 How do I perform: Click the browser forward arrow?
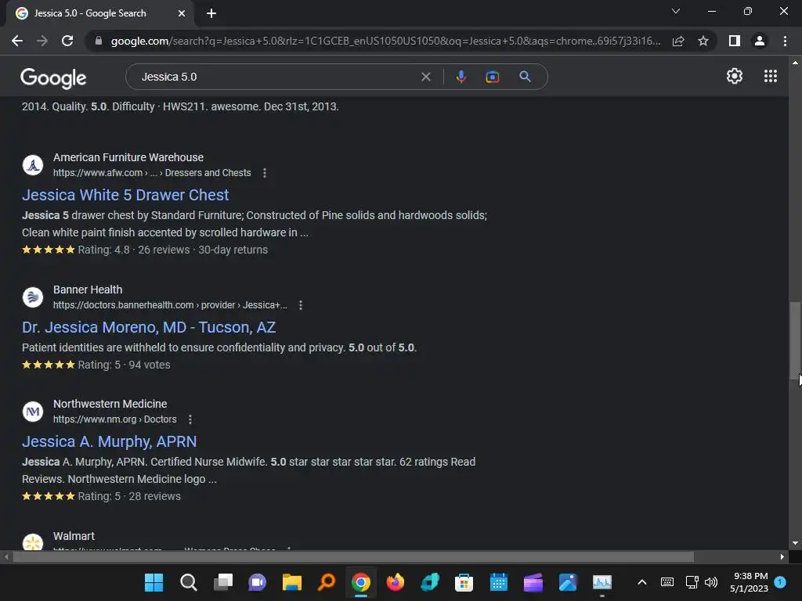(42, 41)
